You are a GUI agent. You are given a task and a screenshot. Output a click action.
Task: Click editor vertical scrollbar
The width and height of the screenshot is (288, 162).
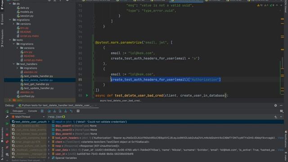click(x=283, y=63)
